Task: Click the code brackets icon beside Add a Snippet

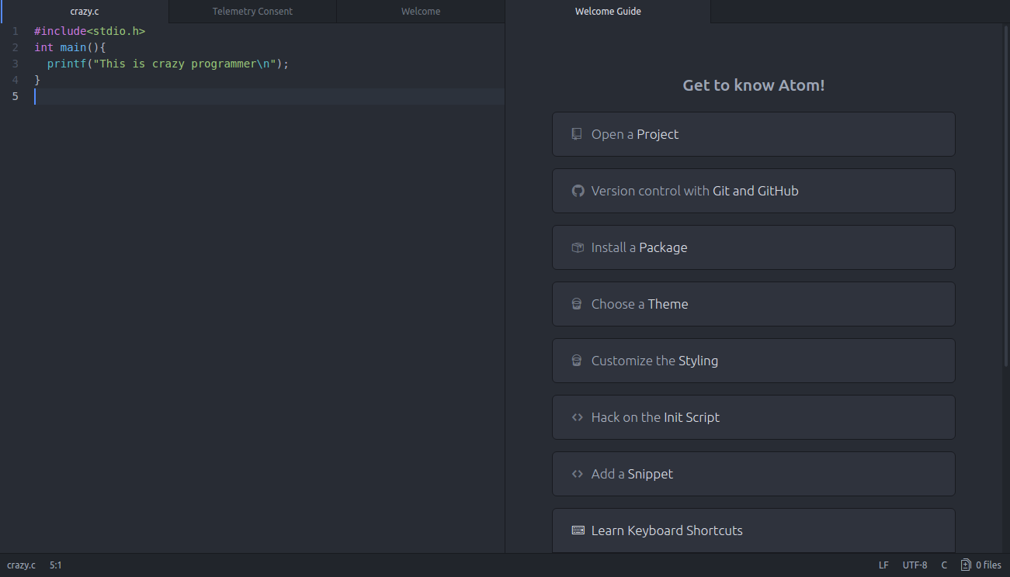Action: [577, 474]
